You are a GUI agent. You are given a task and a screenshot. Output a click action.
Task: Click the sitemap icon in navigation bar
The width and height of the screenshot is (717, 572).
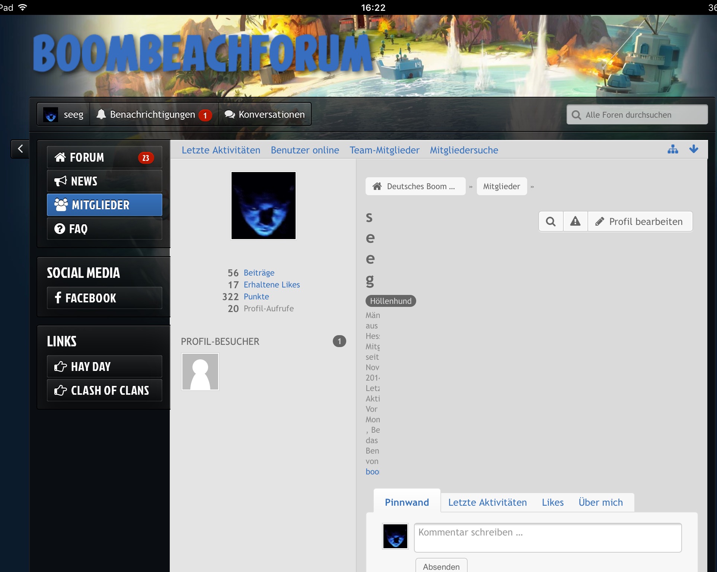pyautogui.click(x=673, y=150)
